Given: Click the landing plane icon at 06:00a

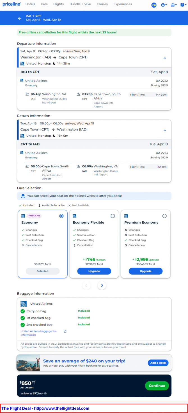Looking at the screenshot, I should click(79, 166).
